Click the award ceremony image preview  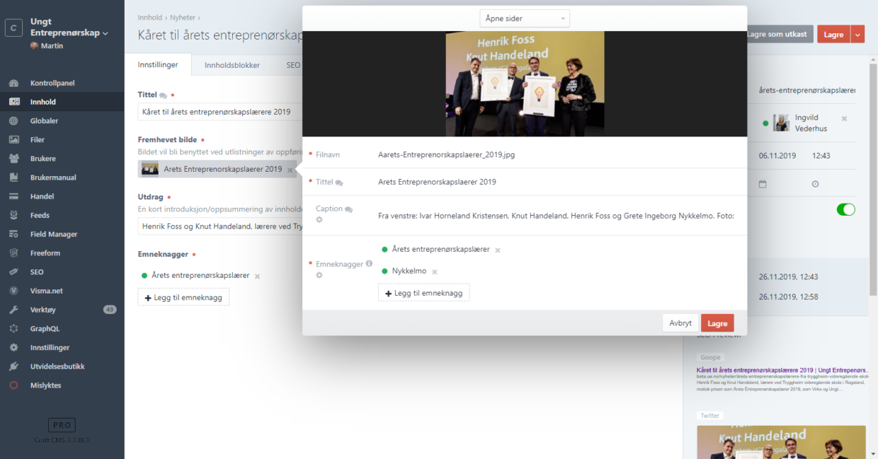click(x=525, y=83)
